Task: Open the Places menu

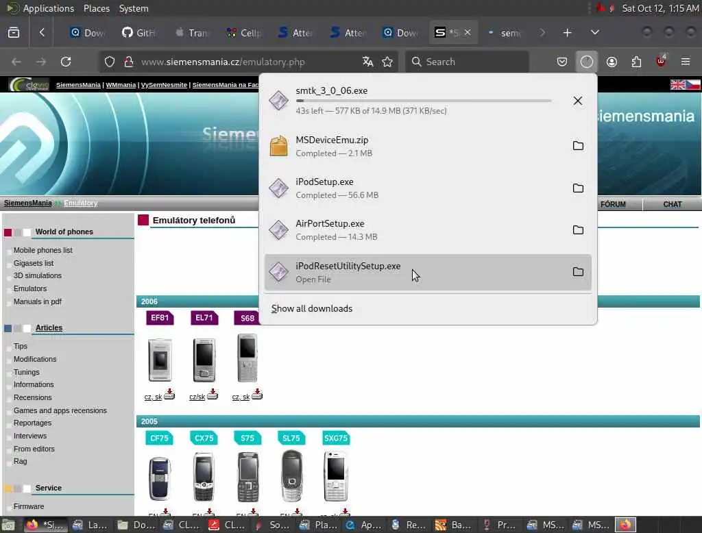Action: [97, 8]
